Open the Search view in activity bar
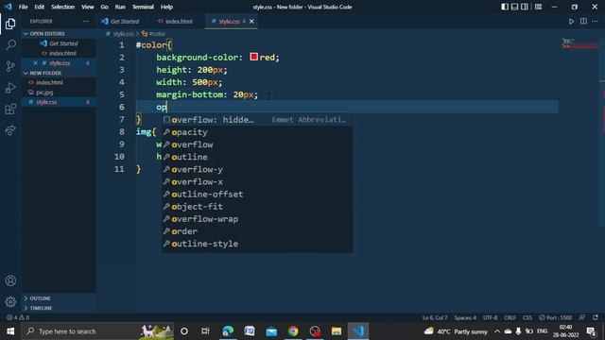605x340 pixels. 10,45
